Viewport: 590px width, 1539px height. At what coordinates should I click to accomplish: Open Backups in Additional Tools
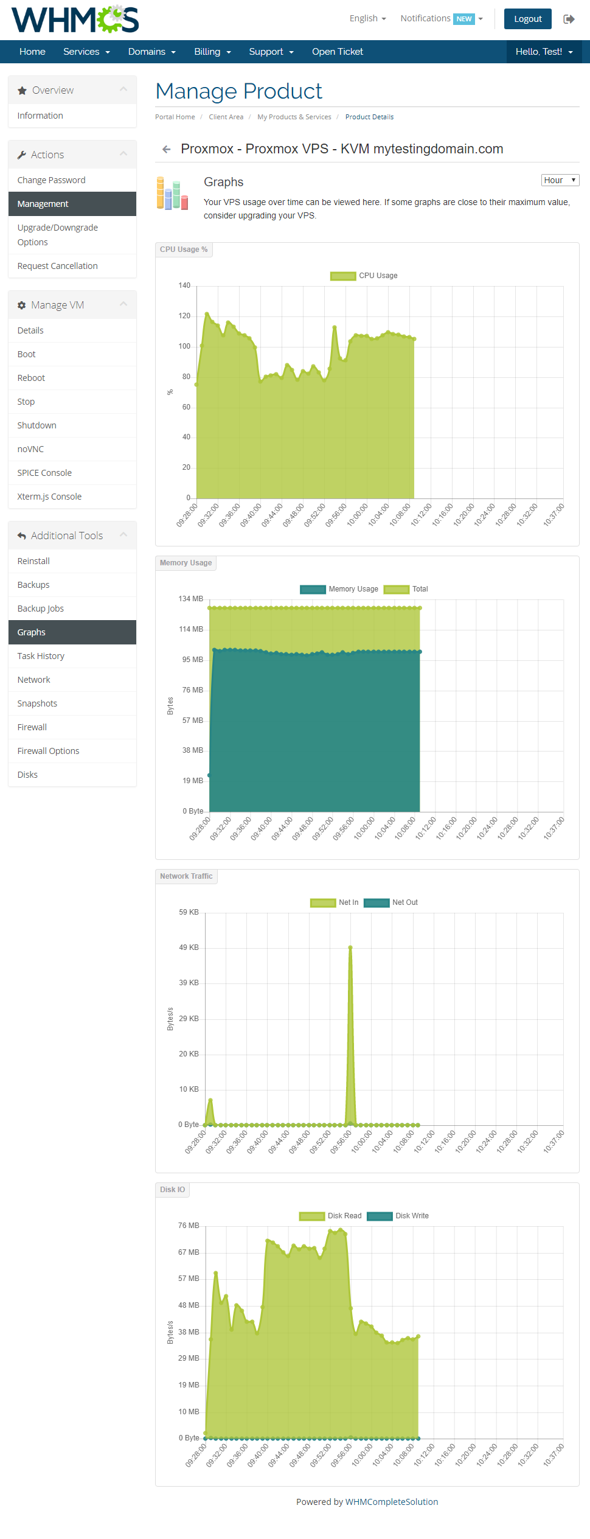pos(72,585)
